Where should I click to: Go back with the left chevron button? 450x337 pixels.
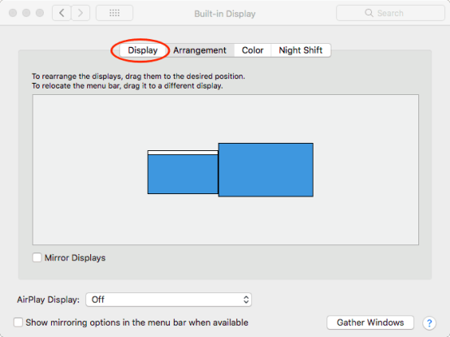pyautogui.click(x=62, y=13)
